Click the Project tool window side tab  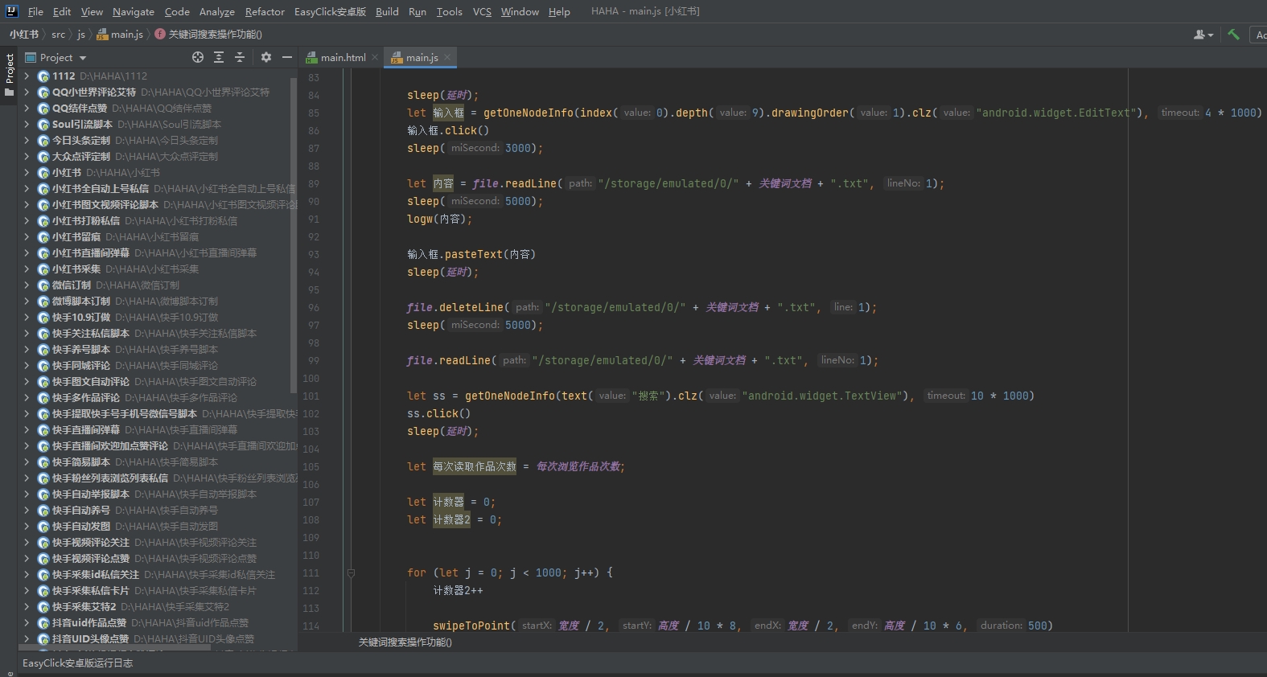point(10,75)
